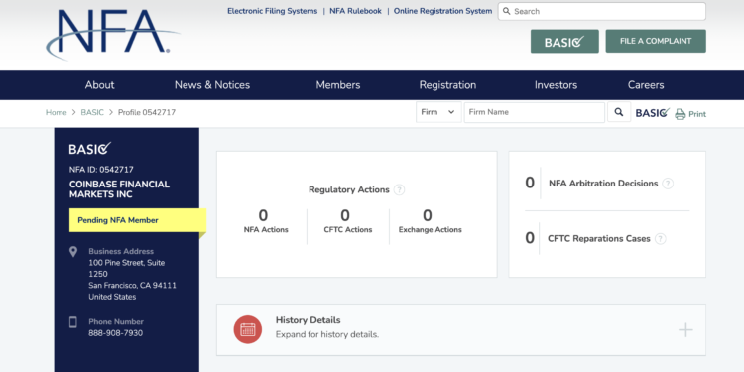744x372 pixels.
Task: Focus the top Search input field
Action: [x=602, y=11]
